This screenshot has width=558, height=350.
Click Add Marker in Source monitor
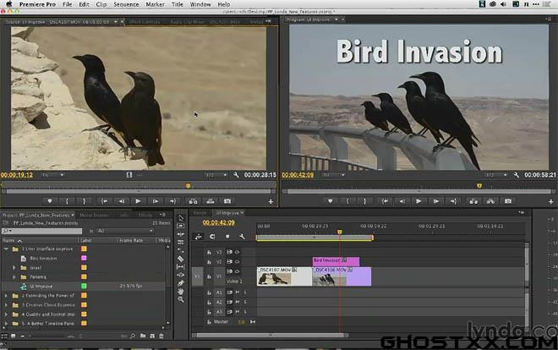(50, 201)
